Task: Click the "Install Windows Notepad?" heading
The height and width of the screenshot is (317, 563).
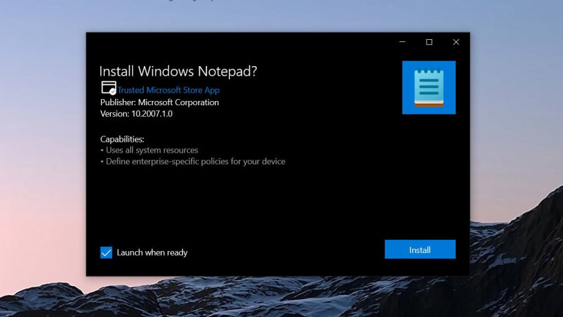Action: tap(178, 72)
